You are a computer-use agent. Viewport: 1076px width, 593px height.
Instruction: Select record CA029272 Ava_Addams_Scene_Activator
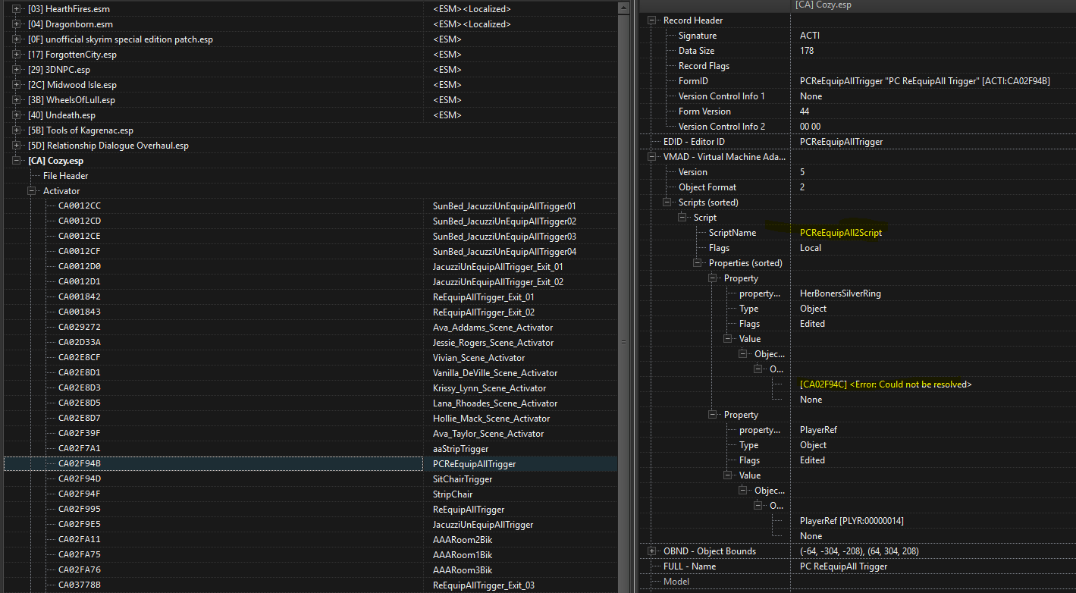point(80,328)
